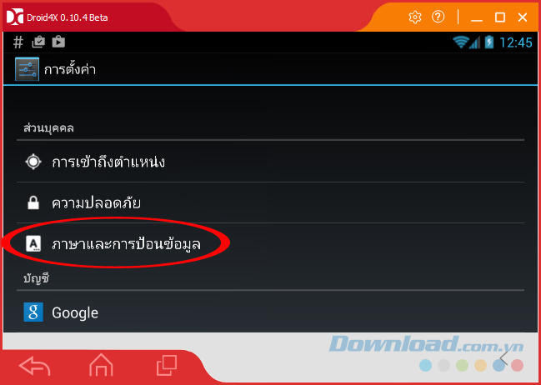Open Droid4X settings gear icon
Screen dimensions: 541x385
(x=415, y=17)
